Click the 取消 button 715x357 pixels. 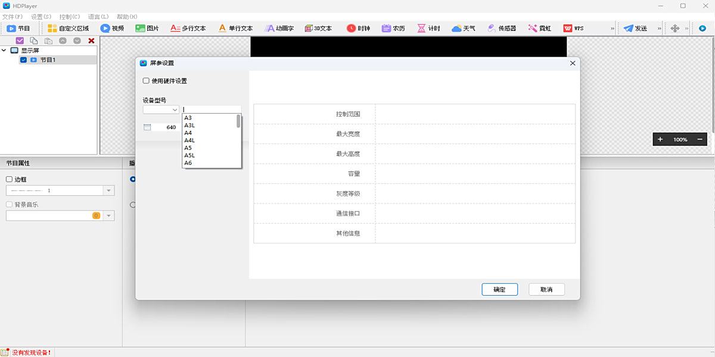click(546, 289)
